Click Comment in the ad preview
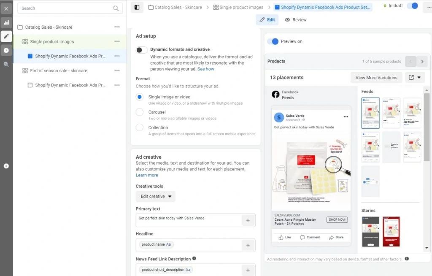This screenshot has width=432, height=276. click(310, 238)
